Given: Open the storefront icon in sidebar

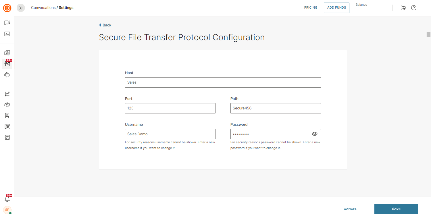Looking at the screenshot, I should point(7,137).
